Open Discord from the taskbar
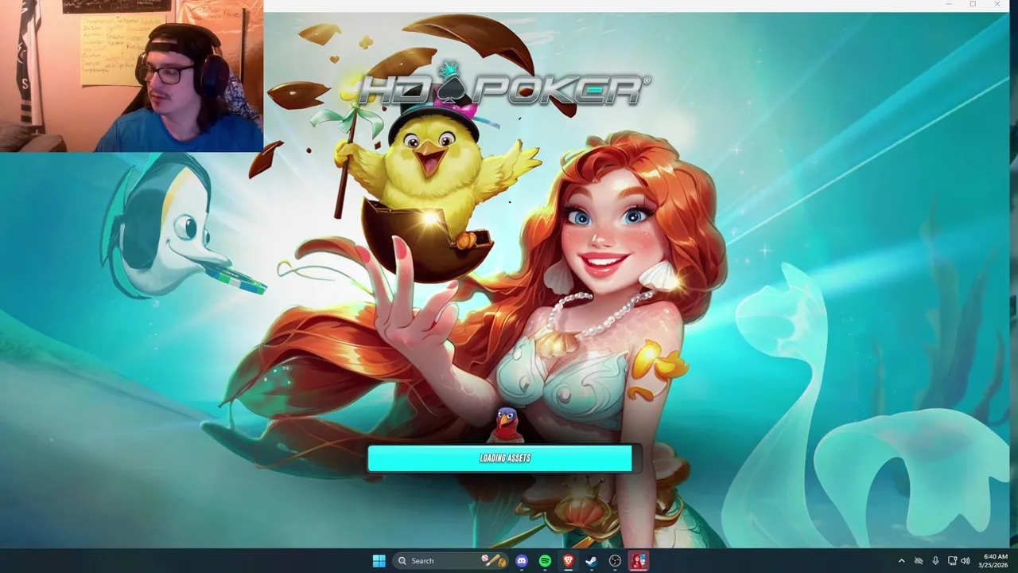 521,561
